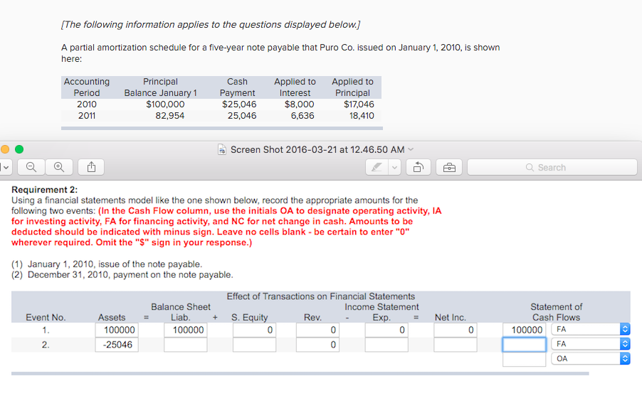Click the Net Inc. column header
The height and width of the screenshot is (408, 642).
tap(451, 317)
